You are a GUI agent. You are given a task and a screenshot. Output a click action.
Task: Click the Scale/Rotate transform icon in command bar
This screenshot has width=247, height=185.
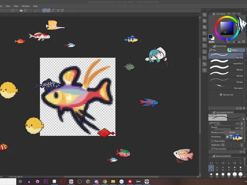pos(25,10)
